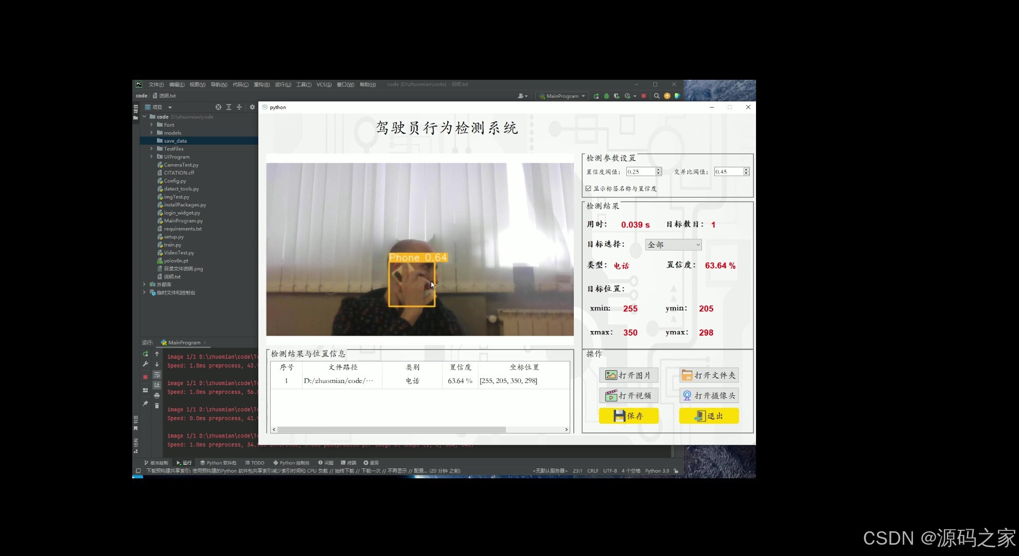Stop the running program via red square icon
Screen dimensions: 1019x556
click(643, 96)
